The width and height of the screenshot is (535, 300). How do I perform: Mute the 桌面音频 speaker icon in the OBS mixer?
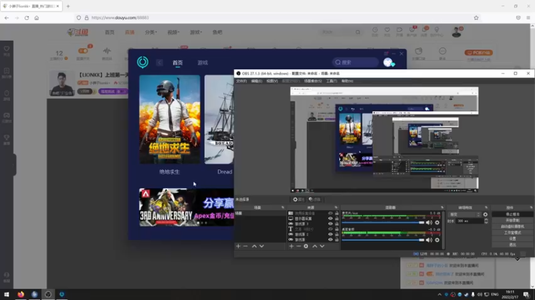pyautogui.click(x=429, y=240)
